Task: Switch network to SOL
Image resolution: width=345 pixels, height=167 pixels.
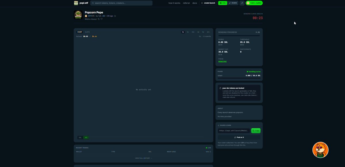Action: [x=223, y=3]
